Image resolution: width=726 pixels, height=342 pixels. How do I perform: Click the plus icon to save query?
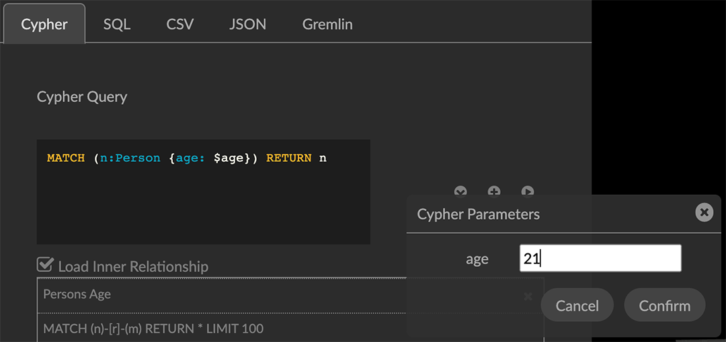click(494, 191)
